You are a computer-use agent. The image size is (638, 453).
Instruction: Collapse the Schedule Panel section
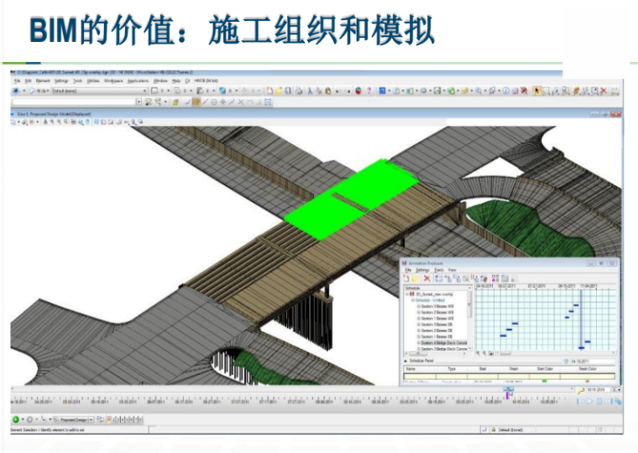(407, 359)
